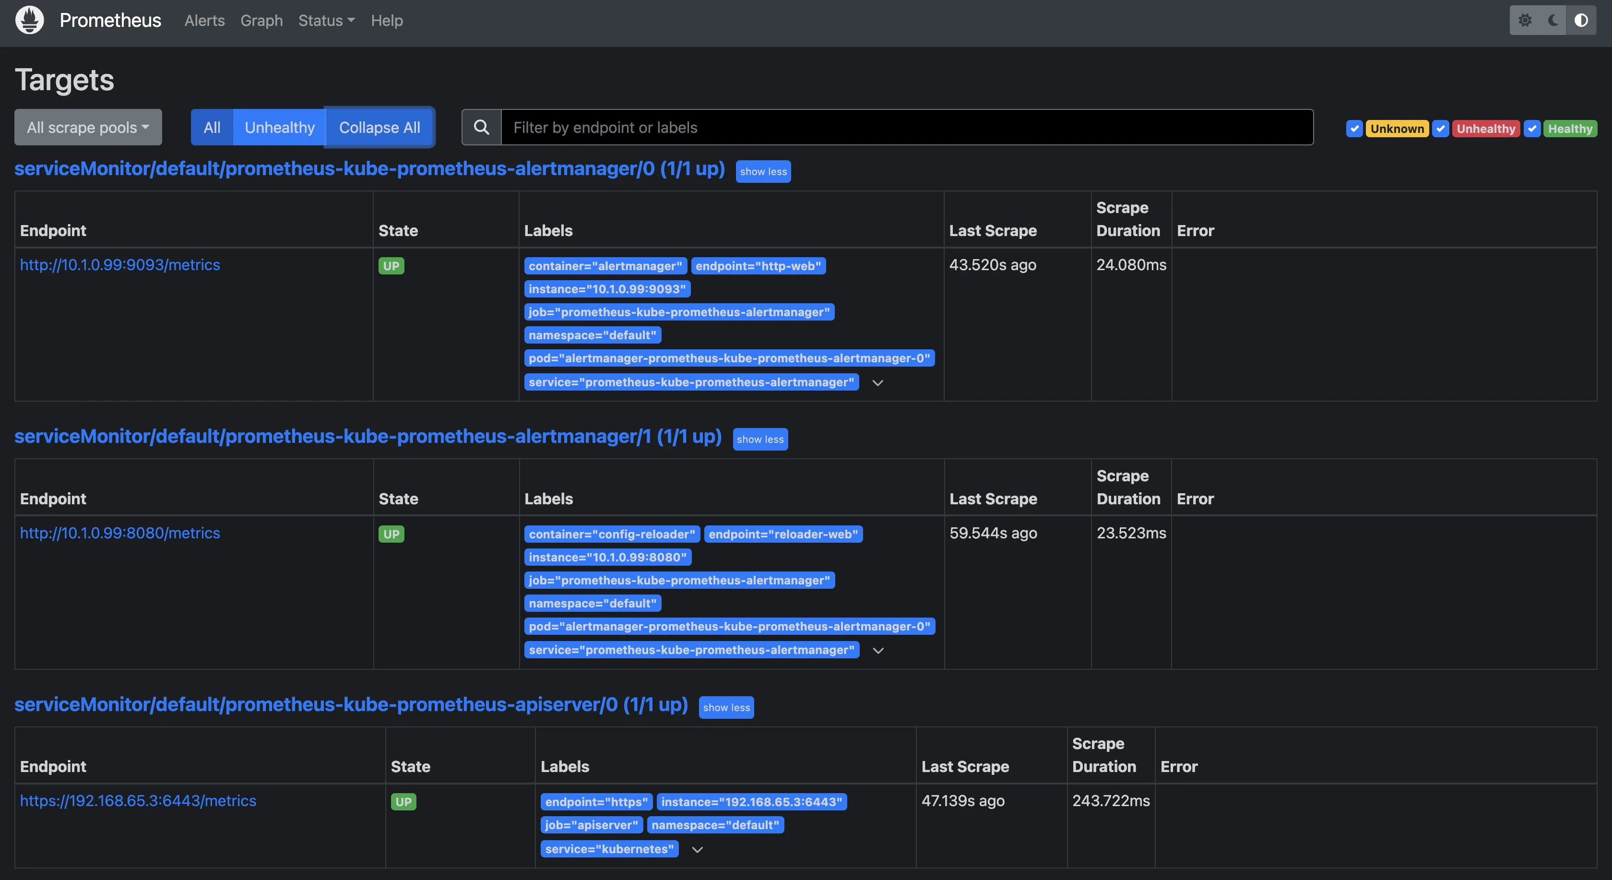Toggle the Unhealthy state checkbox
The image size is (1612, 880).
1441,129
